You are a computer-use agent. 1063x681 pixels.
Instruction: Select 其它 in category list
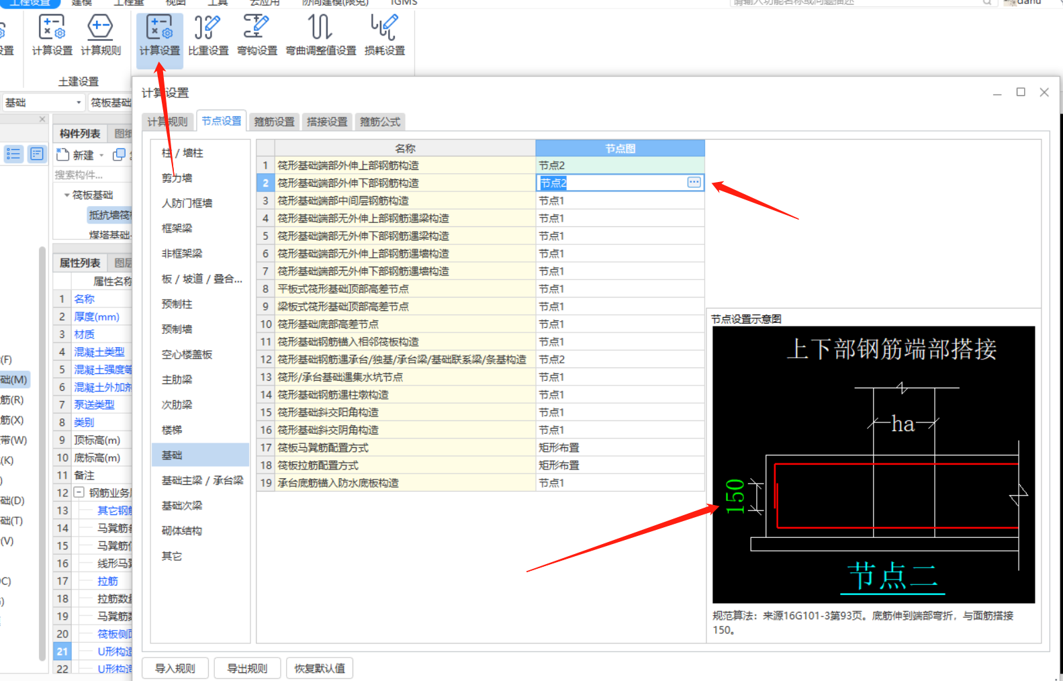click(172, 556)
